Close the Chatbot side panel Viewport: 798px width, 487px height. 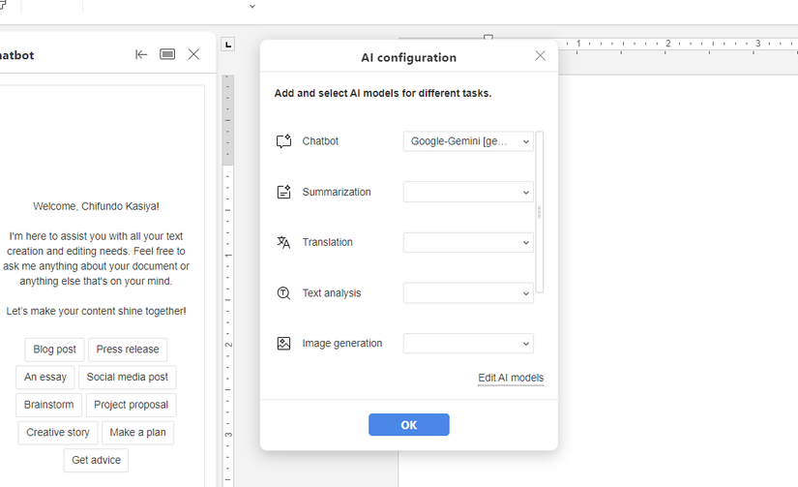point(193,55)
